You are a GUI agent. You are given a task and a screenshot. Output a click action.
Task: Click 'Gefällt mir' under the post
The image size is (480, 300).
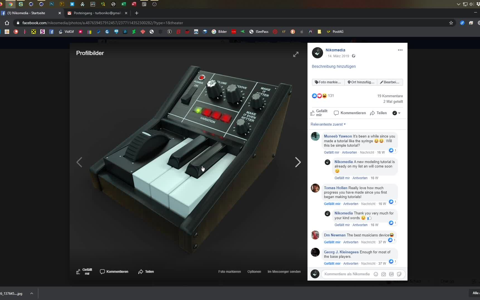(x=319, y=113)
